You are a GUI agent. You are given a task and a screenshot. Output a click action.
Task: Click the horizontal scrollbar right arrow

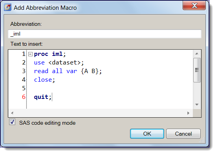[x=188, y=113]
